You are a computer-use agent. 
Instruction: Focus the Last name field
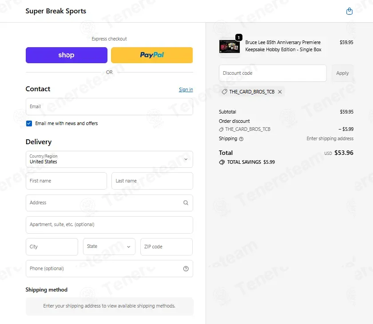tap(152, 181)
